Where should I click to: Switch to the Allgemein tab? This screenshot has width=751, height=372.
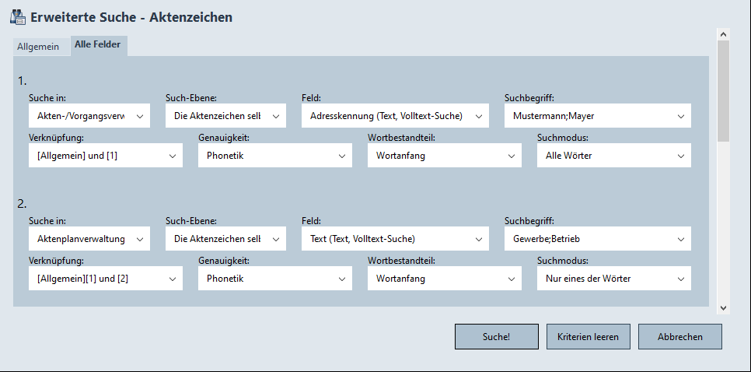(x=38, y=47)
